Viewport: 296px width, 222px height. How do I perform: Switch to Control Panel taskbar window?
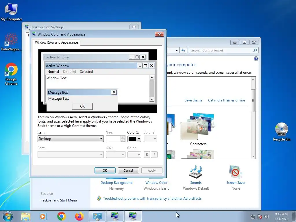(x=97, y=216)
